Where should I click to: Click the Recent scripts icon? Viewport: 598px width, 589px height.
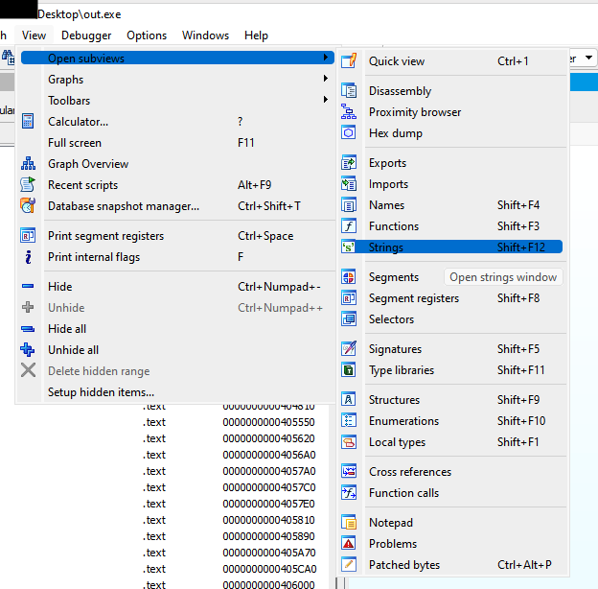[28, 185]
